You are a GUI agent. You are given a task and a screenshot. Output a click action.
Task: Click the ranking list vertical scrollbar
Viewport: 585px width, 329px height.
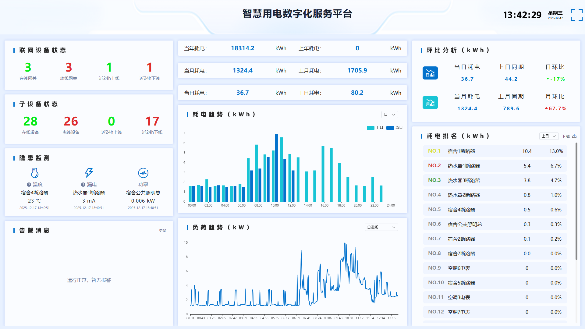(x=576, y=201)
